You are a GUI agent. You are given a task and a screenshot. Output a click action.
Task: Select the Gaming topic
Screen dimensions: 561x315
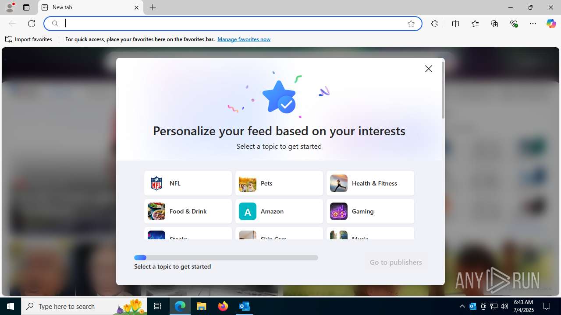click(370, 211)
